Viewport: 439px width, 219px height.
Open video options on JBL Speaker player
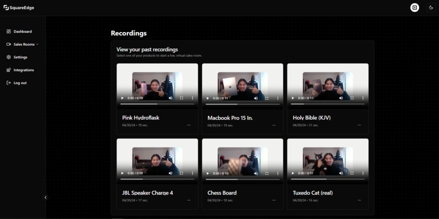[192, 173]
